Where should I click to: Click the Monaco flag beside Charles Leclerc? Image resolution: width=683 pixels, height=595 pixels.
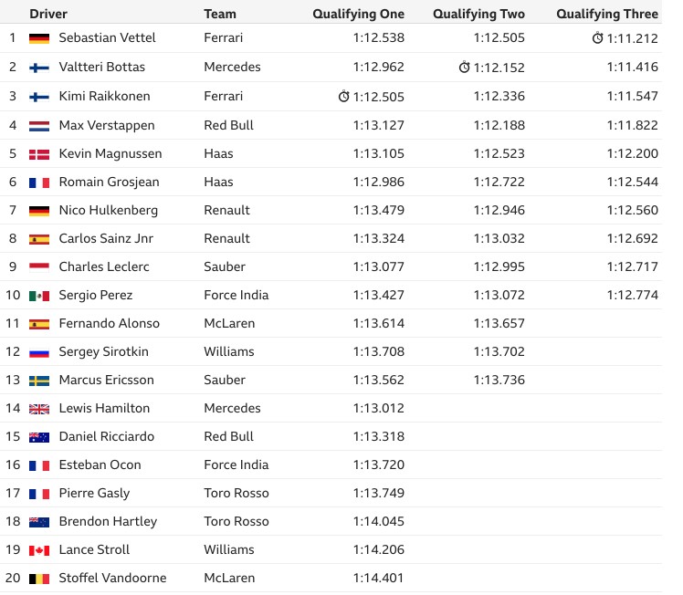tap(39, 267)
